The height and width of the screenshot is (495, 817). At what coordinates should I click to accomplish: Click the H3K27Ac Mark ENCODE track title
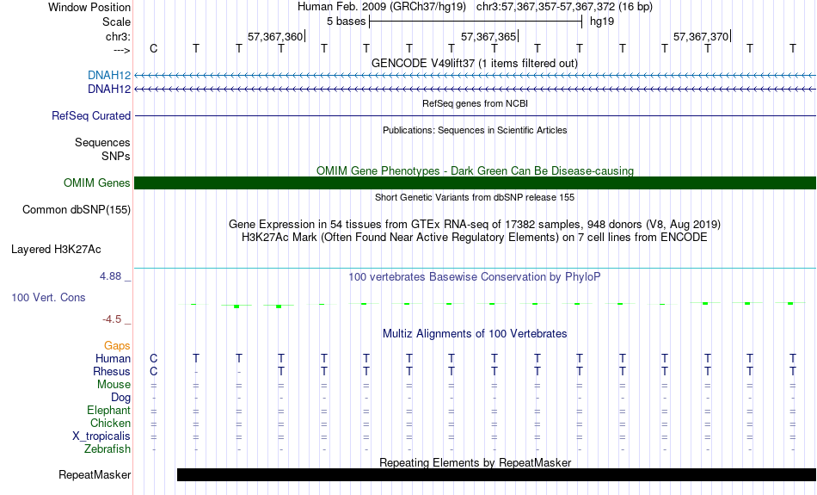click(475, 238)
